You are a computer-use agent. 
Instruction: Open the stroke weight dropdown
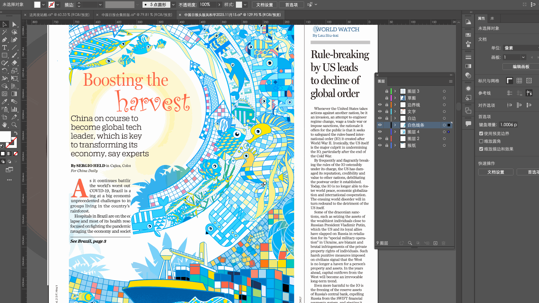(x=100, y=5)
